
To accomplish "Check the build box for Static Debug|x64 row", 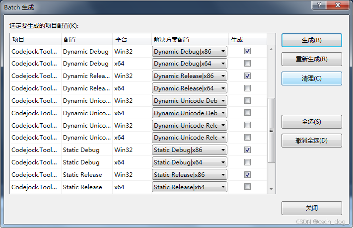I will [247, 162].
